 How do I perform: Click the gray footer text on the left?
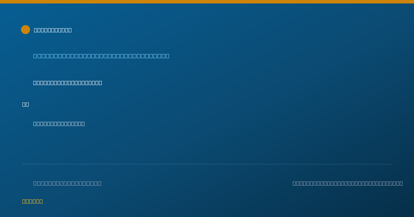pos(67,183)
